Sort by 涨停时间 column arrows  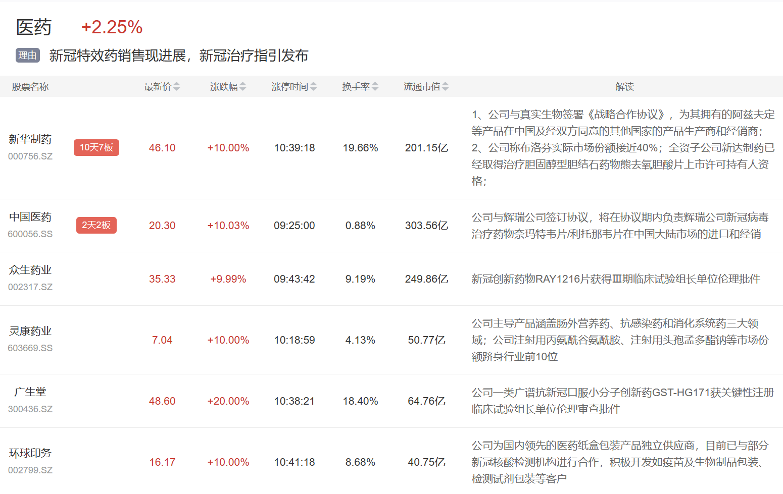pyautogui.click(x=313, y=87)
